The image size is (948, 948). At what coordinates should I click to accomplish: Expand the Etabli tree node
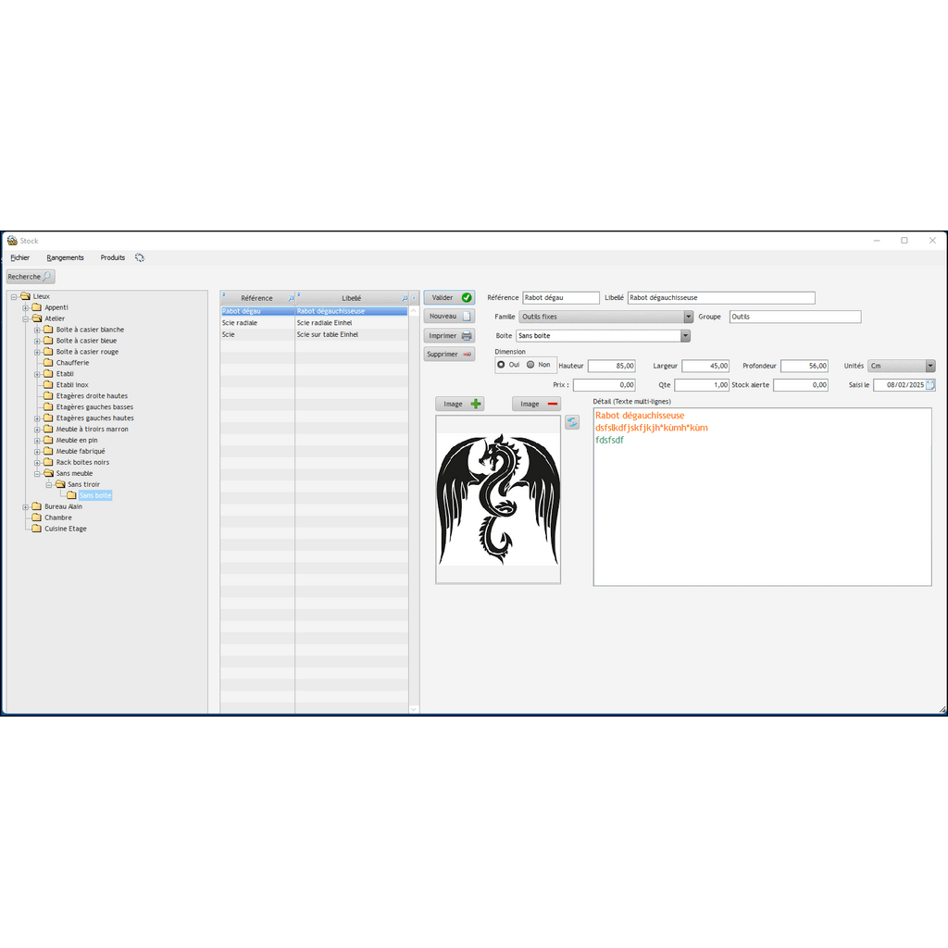(37, 374)
